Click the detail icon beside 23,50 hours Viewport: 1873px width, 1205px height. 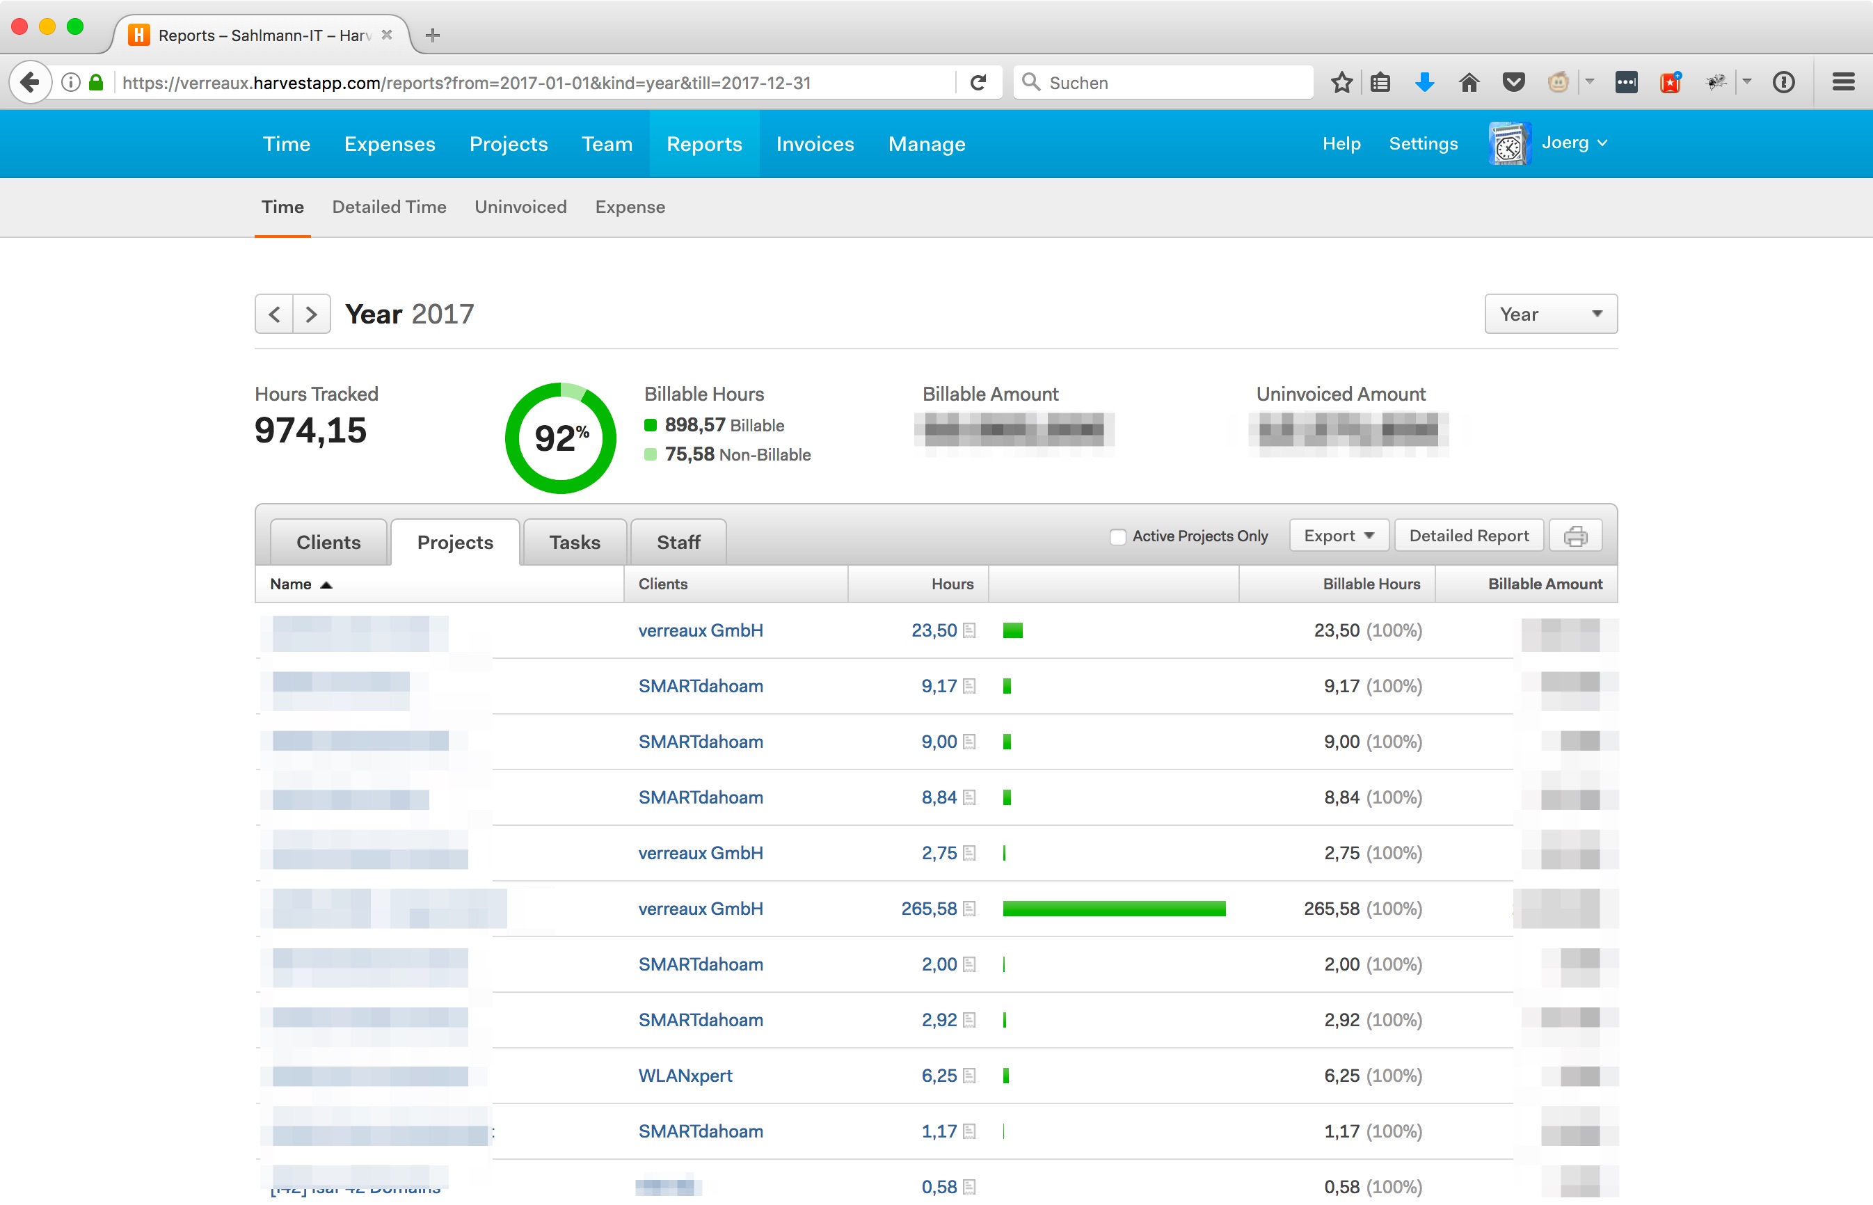[x=969, y=630]
